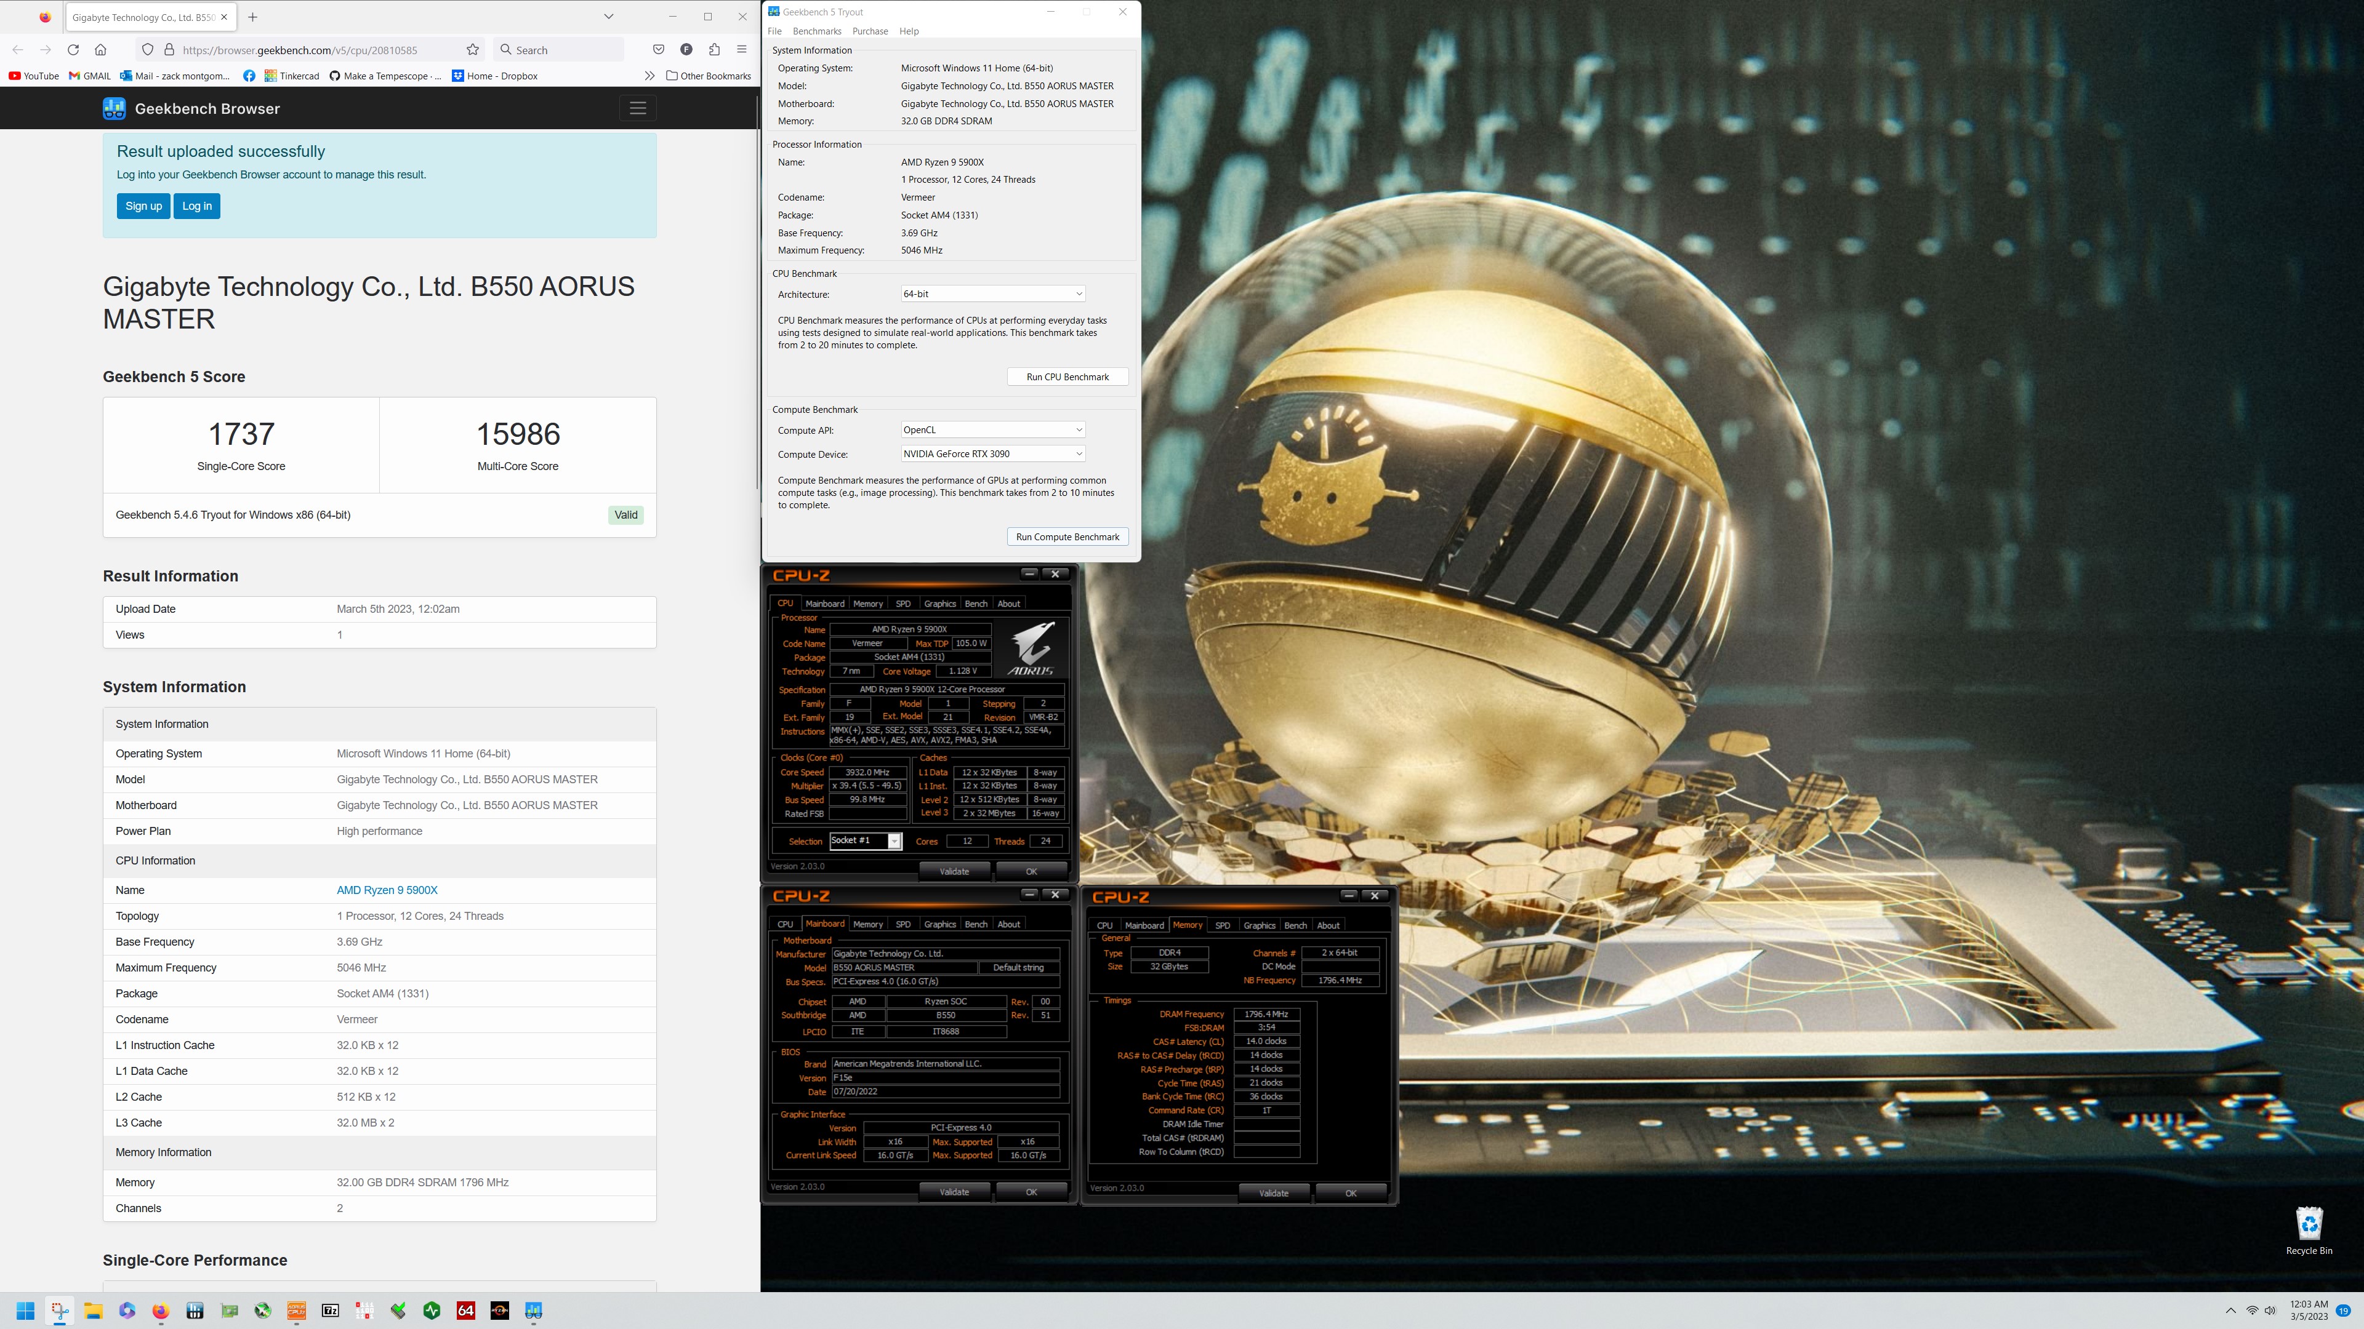The width and height of the screenshot is (2364, 1329).
Task: Open the Facebook bookmark icon
Action: coord(249,76)
